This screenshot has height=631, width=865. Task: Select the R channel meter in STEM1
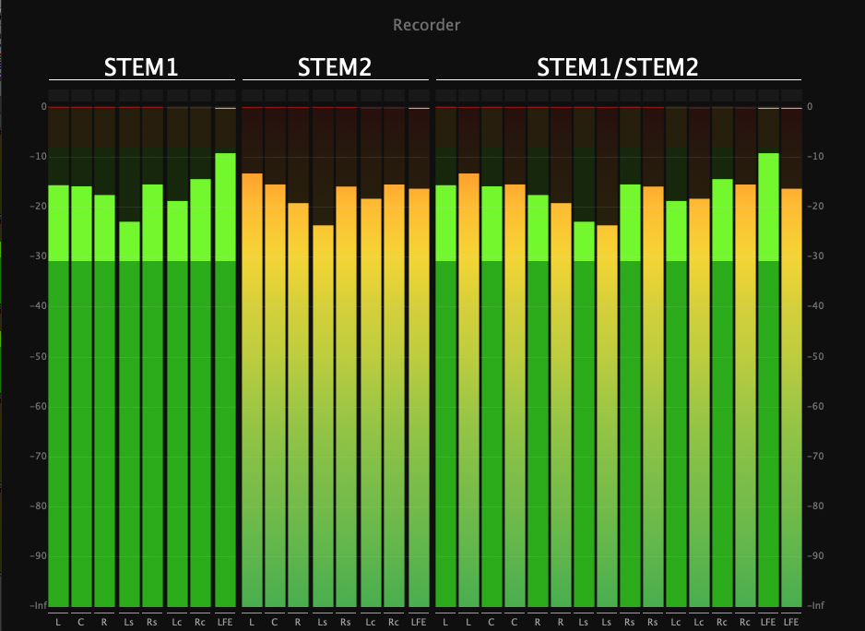pos(103,369)
